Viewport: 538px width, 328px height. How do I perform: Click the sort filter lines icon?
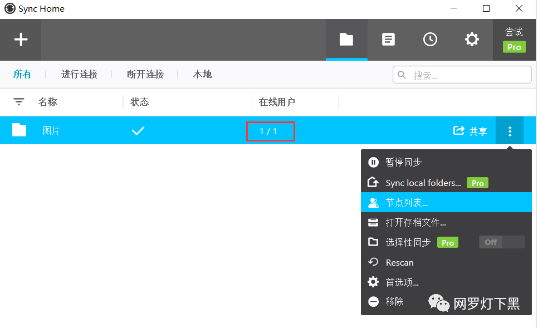pos(18,102)
